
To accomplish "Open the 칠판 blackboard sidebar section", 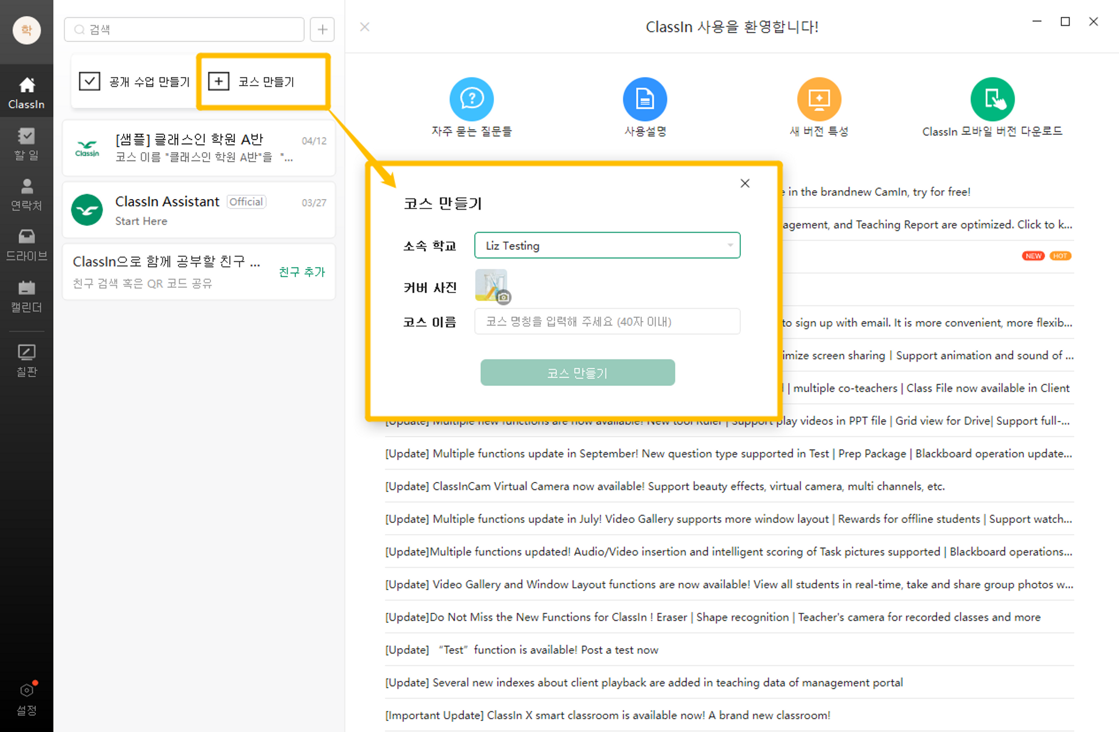I will 26,361.
